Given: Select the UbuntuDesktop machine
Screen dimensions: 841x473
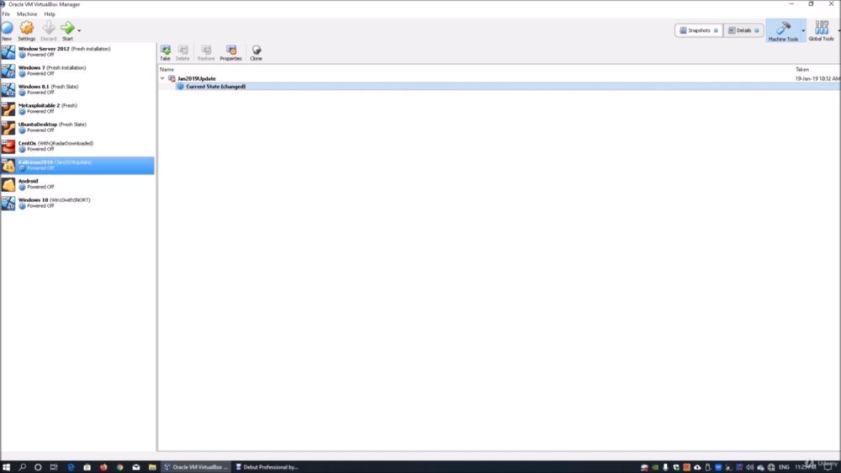Looking at the screenshot, I should [77, 127].
